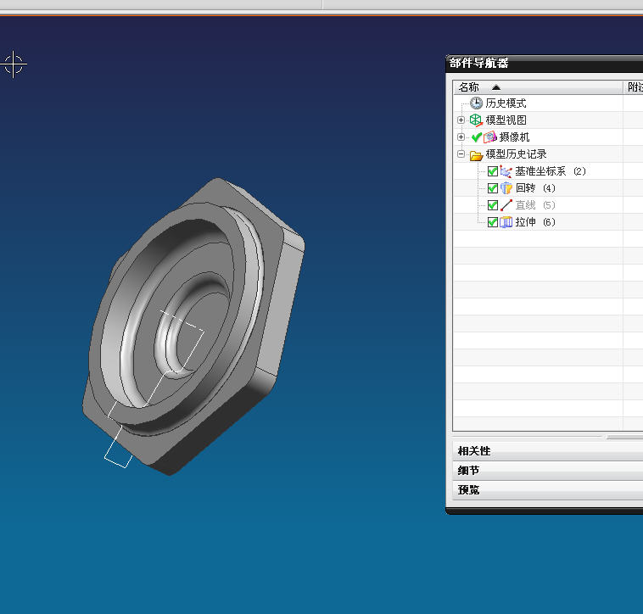Click the 历史模式 clock icon
Screen dimensions: 643x614
coord(476,103)
